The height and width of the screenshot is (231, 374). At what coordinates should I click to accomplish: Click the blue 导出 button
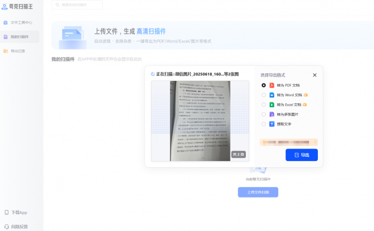tap(301, 155)
